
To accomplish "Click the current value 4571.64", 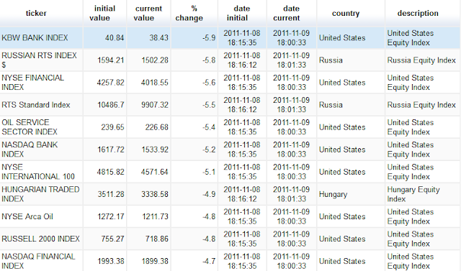I will [x=155, y=172].
